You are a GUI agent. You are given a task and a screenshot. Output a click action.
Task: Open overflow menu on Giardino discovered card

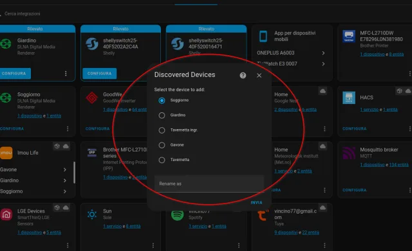pos(66,74)
